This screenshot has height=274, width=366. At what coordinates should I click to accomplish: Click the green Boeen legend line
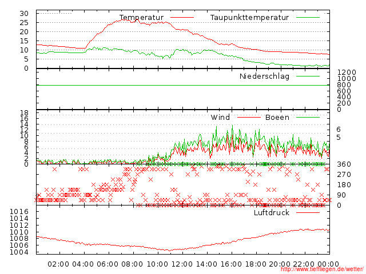[x=308, y=117]
